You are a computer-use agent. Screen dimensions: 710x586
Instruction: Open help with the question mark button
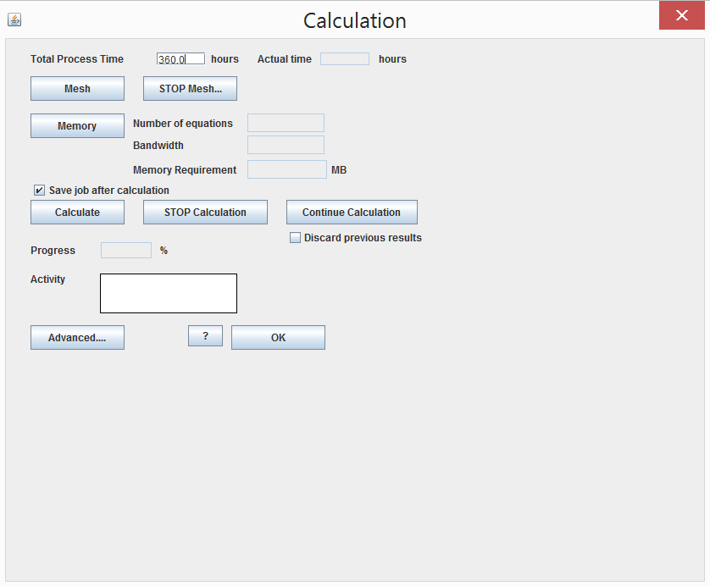pos(205,337)
